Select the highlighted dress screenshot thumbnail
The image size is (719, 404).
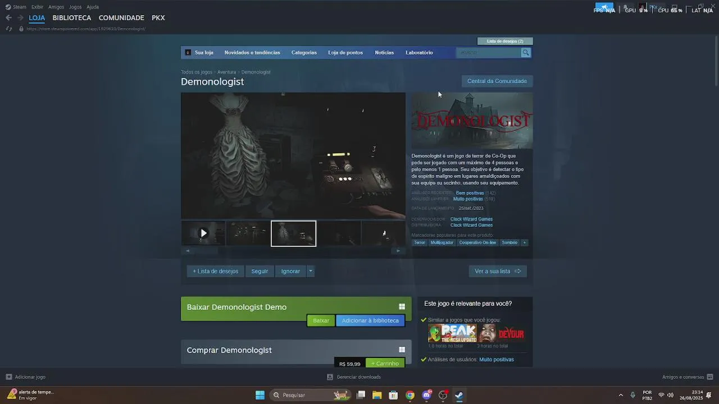[x=294, y=233]
